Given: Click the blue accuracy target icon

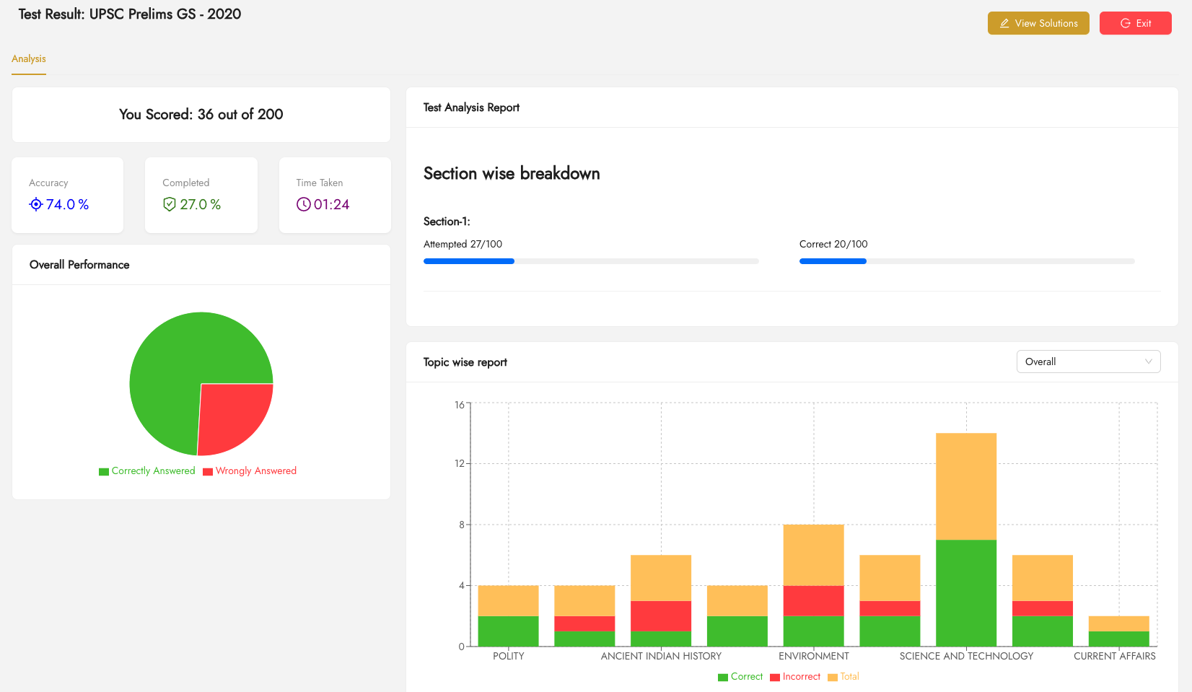Looking at the screenshot, I should pyautogui.click(x=36, y=204).
